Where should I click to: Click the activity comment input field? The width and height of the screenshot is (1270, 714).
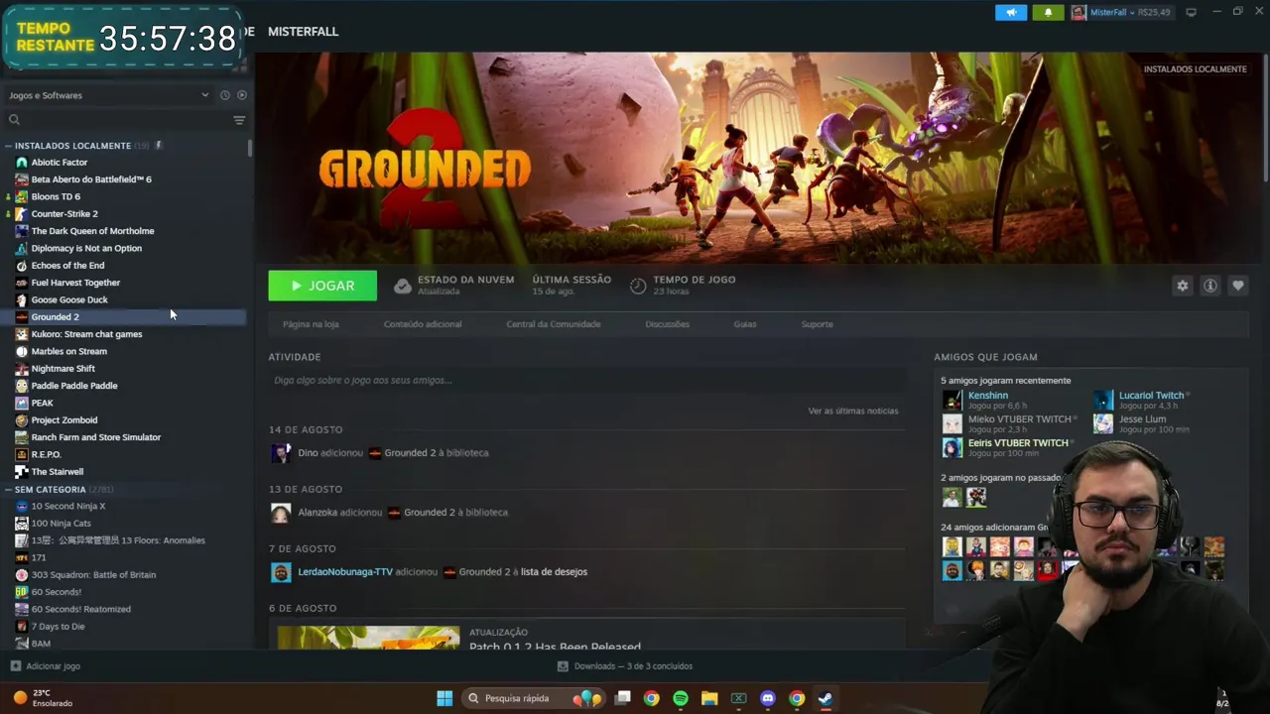click(x=586, y=380)
